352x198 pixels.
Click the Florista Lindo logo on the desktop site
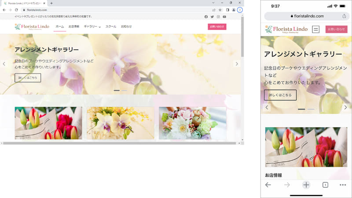[32, 27]
